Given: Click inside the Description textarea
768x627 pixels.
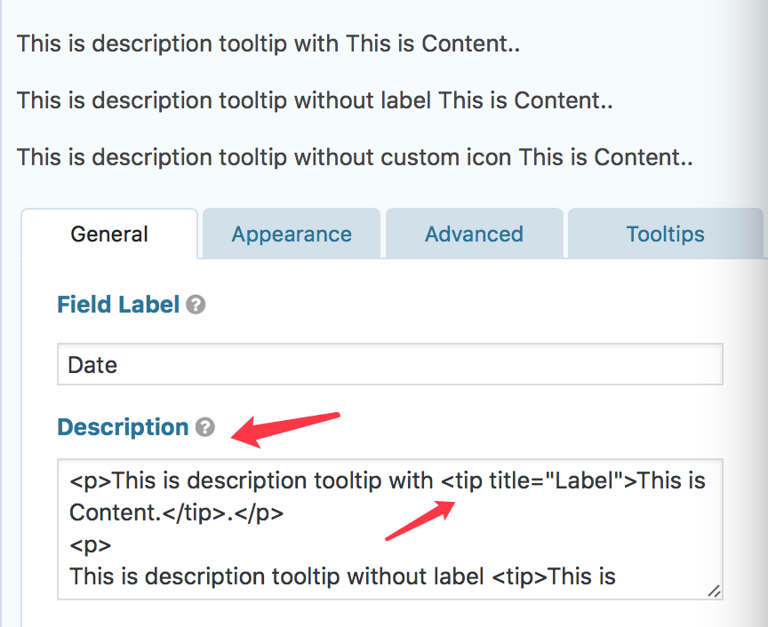Looking at the screenshot, I should (x=389, y=529).
